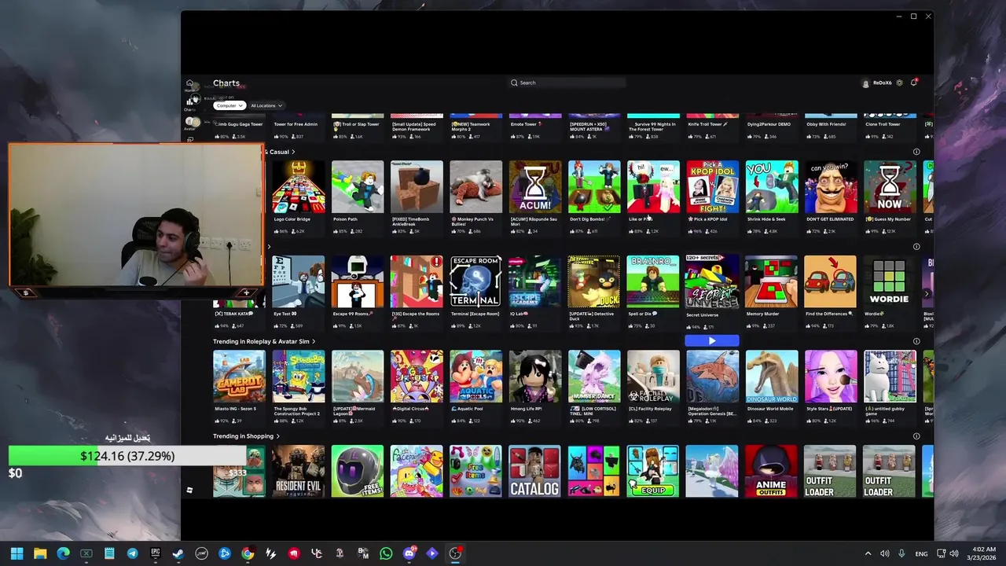
Task: Click the clock showing 4:02 AM
Action: pos(983,549)
